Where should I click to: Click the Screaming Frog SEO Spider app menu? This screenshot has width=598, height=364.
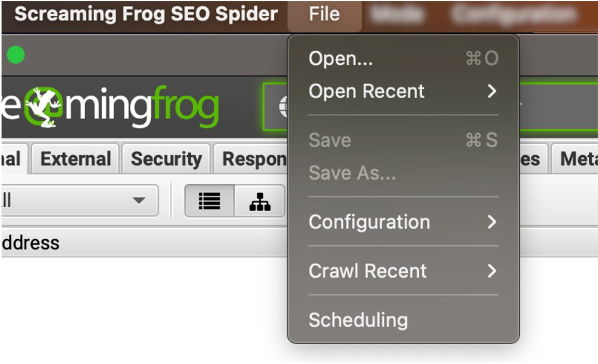tap(146, 14)
